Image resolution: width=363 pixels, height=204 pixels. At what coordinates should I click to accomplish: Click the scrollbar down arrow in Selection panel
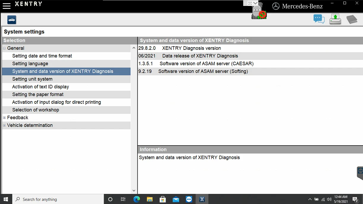(134, 190)
